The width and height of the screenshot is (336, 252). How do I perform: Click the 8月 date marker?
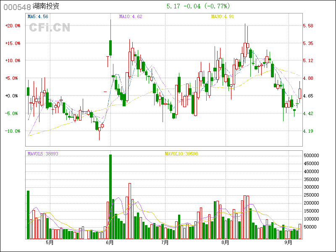click(225, 242)
